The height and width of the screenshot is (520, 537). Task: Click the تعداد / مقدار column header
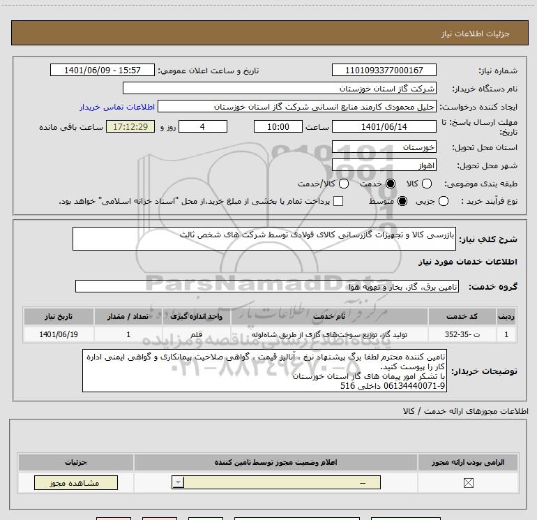(x=128, y=316)
